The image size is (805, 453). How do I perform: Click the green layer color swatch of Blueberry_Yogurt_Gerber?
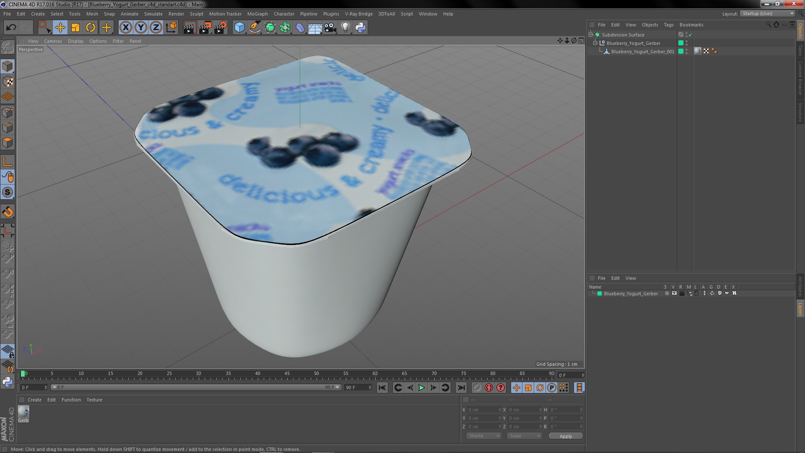tap(600, 294)
